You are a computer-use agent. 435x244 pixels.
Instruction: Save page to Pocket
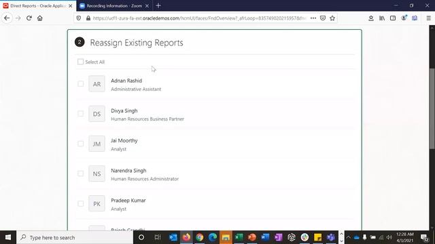pos(323,18)
